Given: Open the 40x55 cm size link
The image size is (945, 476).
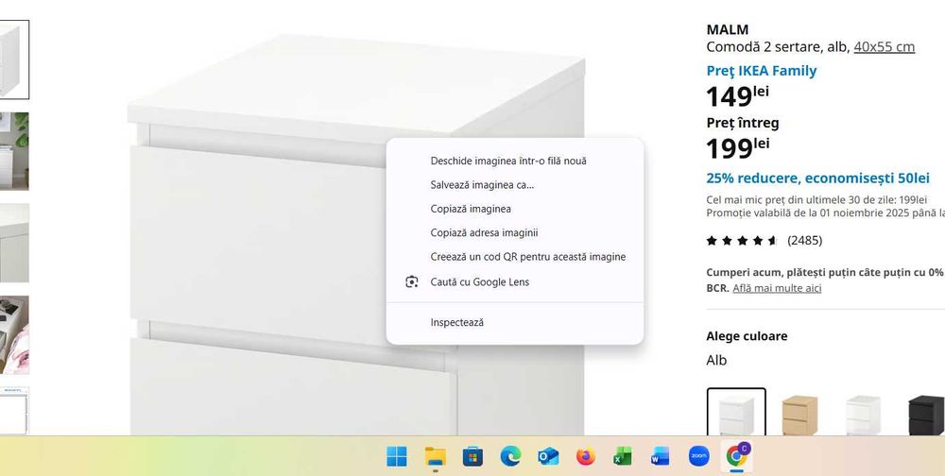Looking at the screenshot, I should point(885,47).
